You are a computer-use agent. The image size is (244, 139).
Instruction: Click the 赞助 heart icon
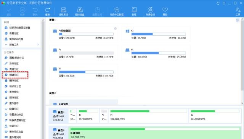pyautogui.click(x=165, y=10)
